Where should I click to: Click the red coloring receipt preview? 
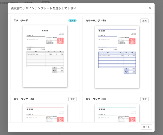pyautogui.click(x=45, y=113)
